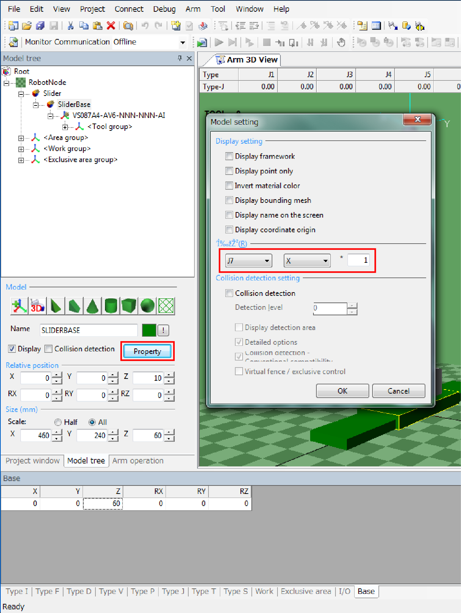Add a box model shape
Image resolution: width=461 pixels, height=613 pixels.
point(129,306)
